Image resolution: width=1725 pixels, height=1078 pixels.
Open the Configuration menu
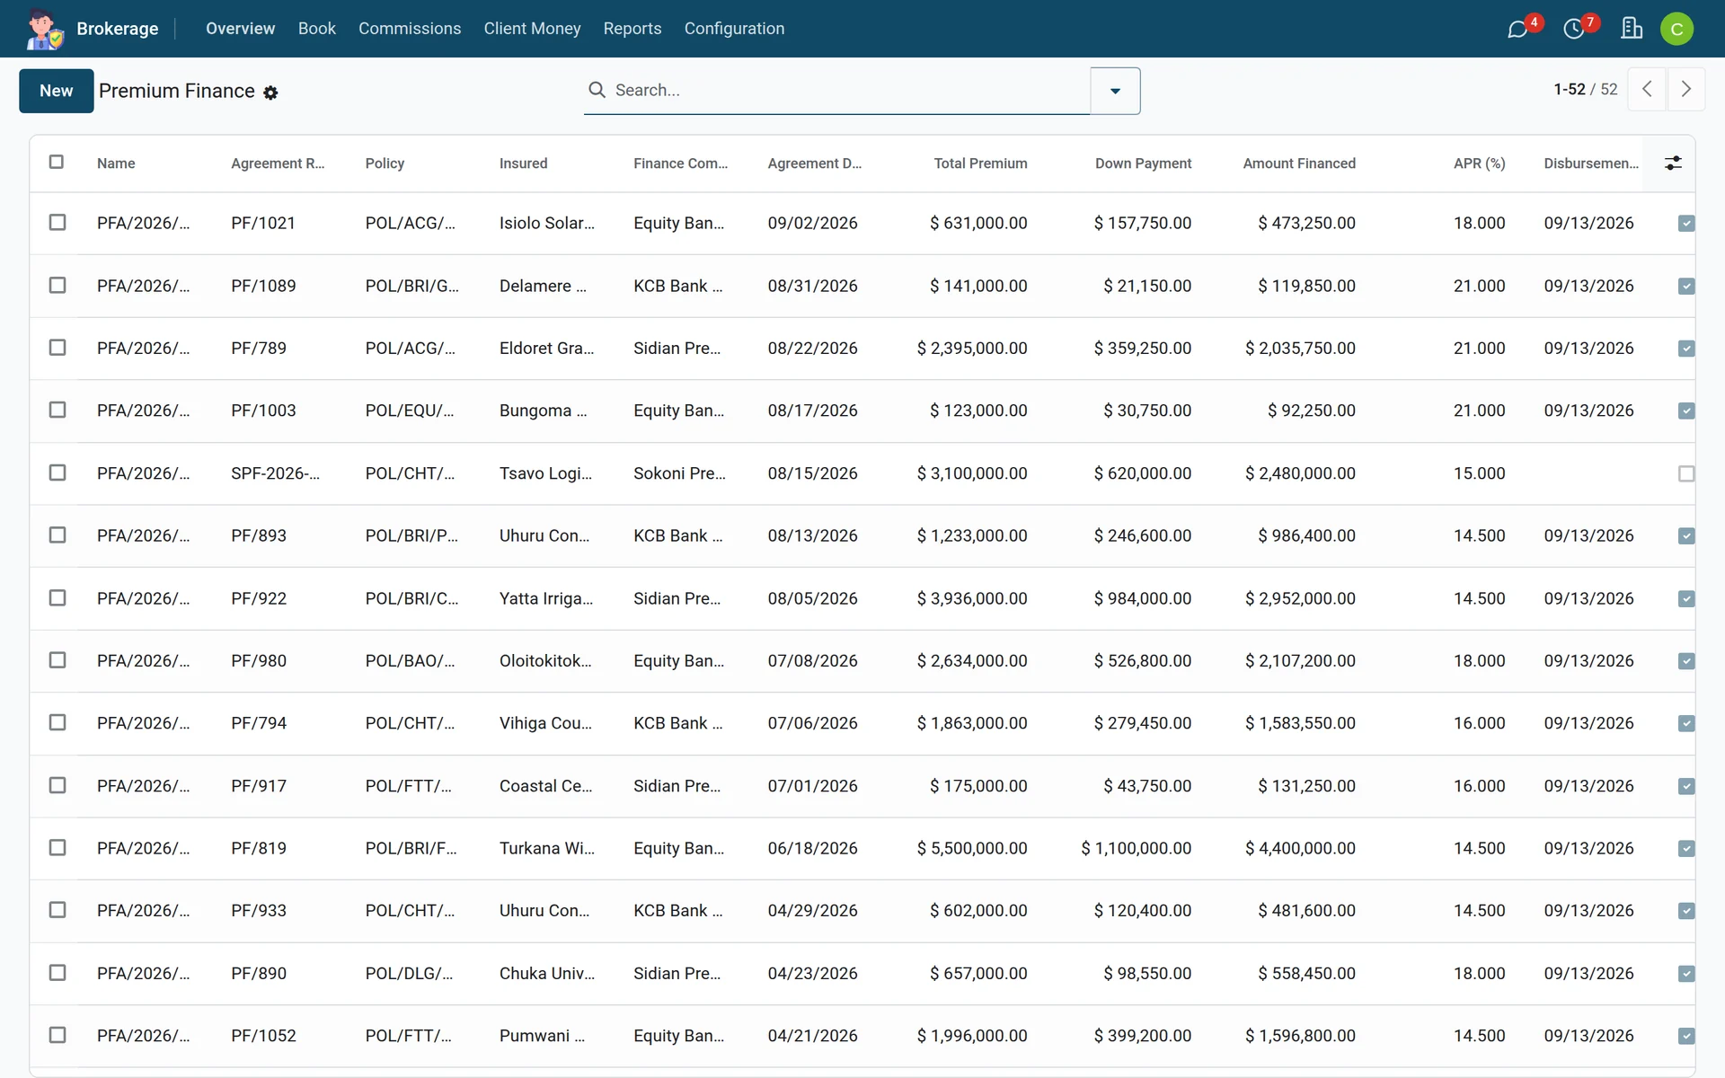click(x=734, y=29)
